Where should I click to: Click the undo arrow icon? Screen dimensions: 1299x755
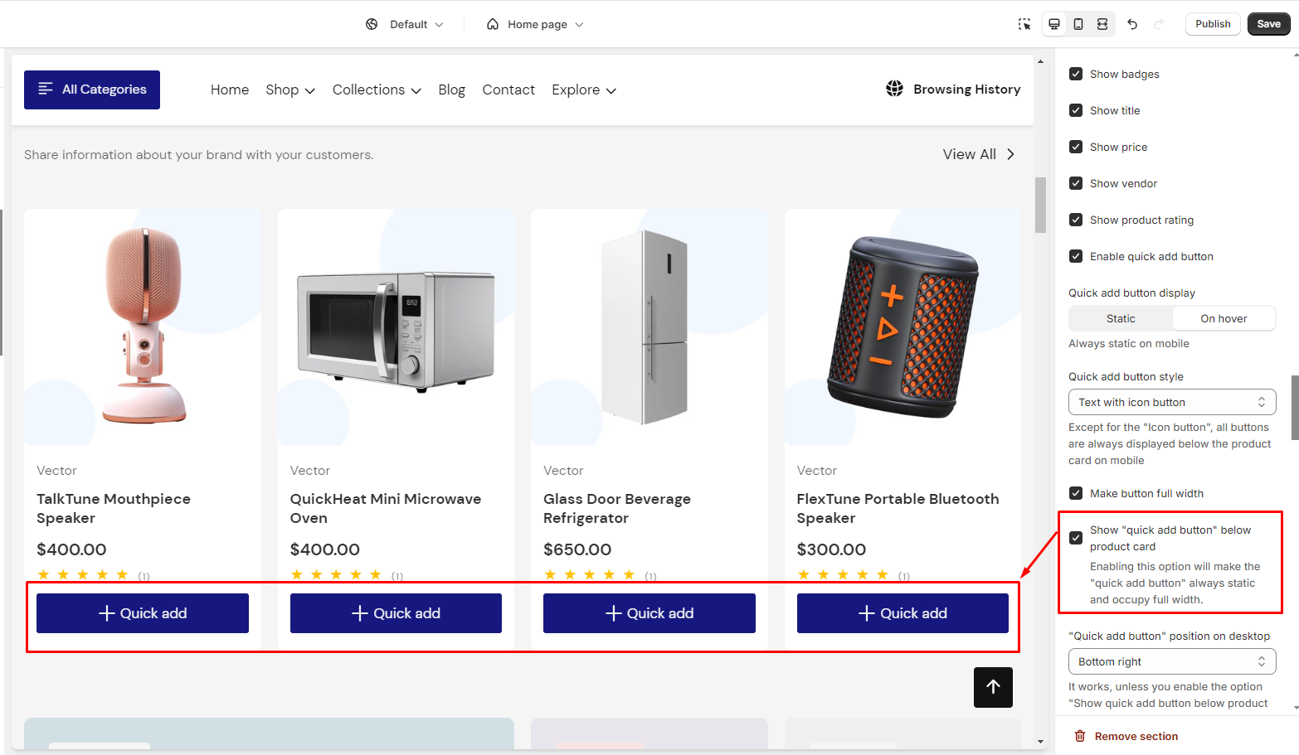tap(1132, 24)
